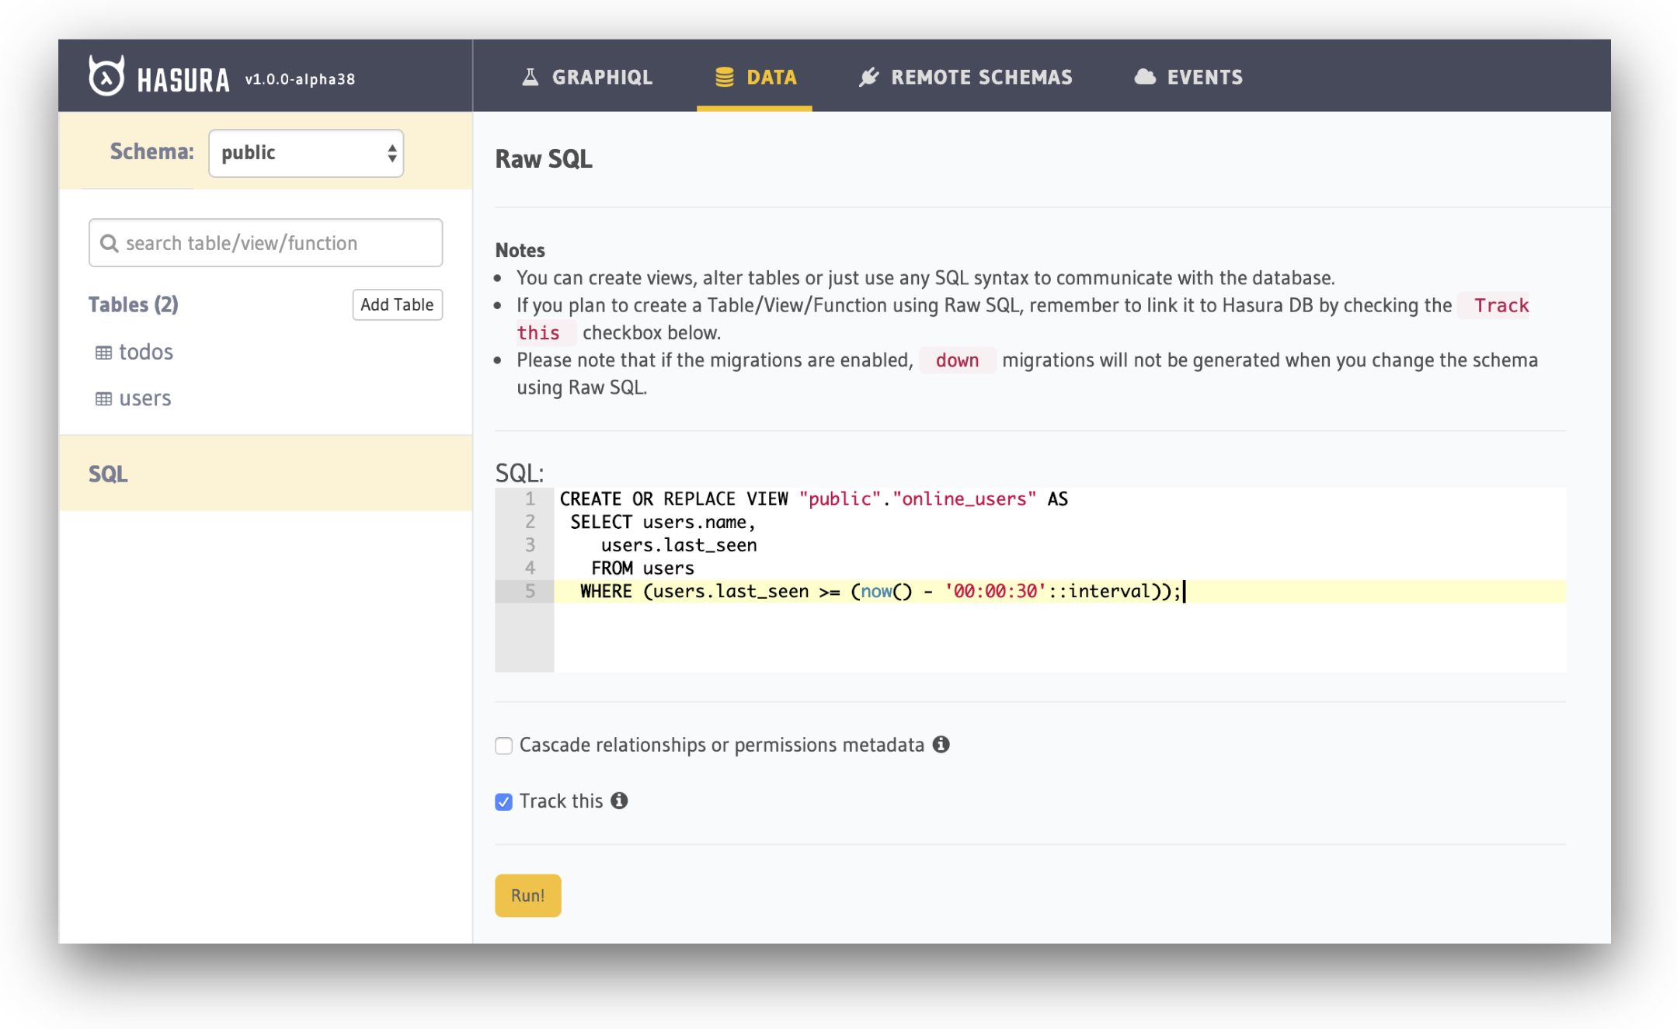Image resolution: width=1677 pixels, height=1029 pixels.
Task: Select the SQL sidebar item
Action: (x=109, y=474)
